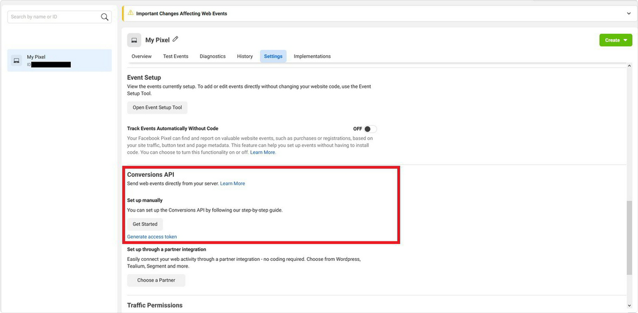Open the History tab
The width and height of the screenshot is (638, 313).
[245, 56]
